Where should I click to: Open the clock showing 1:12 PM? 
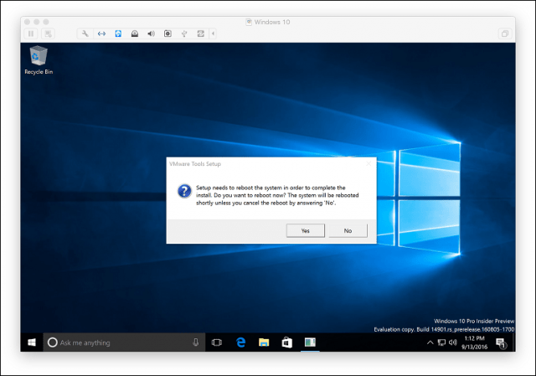coord(474,343)
